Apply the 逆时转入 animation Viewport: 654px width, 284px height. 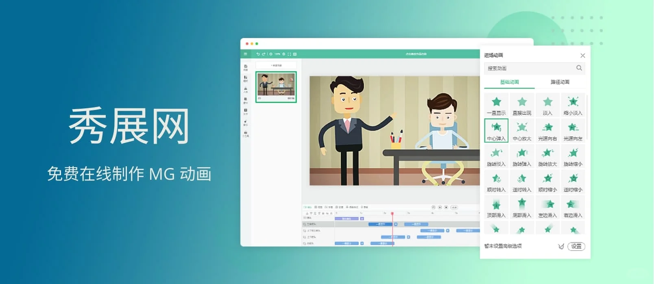(522, 181)
